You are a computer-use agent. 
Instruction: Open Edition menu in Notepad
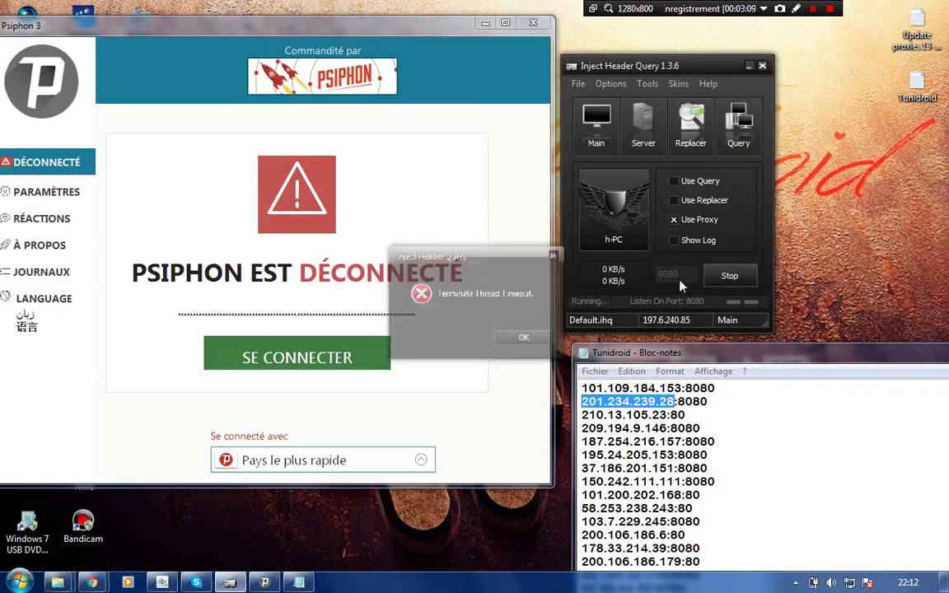[x=632, y=371]
